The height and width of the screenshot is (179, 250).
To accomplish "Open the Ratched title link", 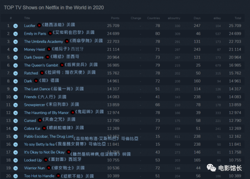I will (x=31, y=73).
